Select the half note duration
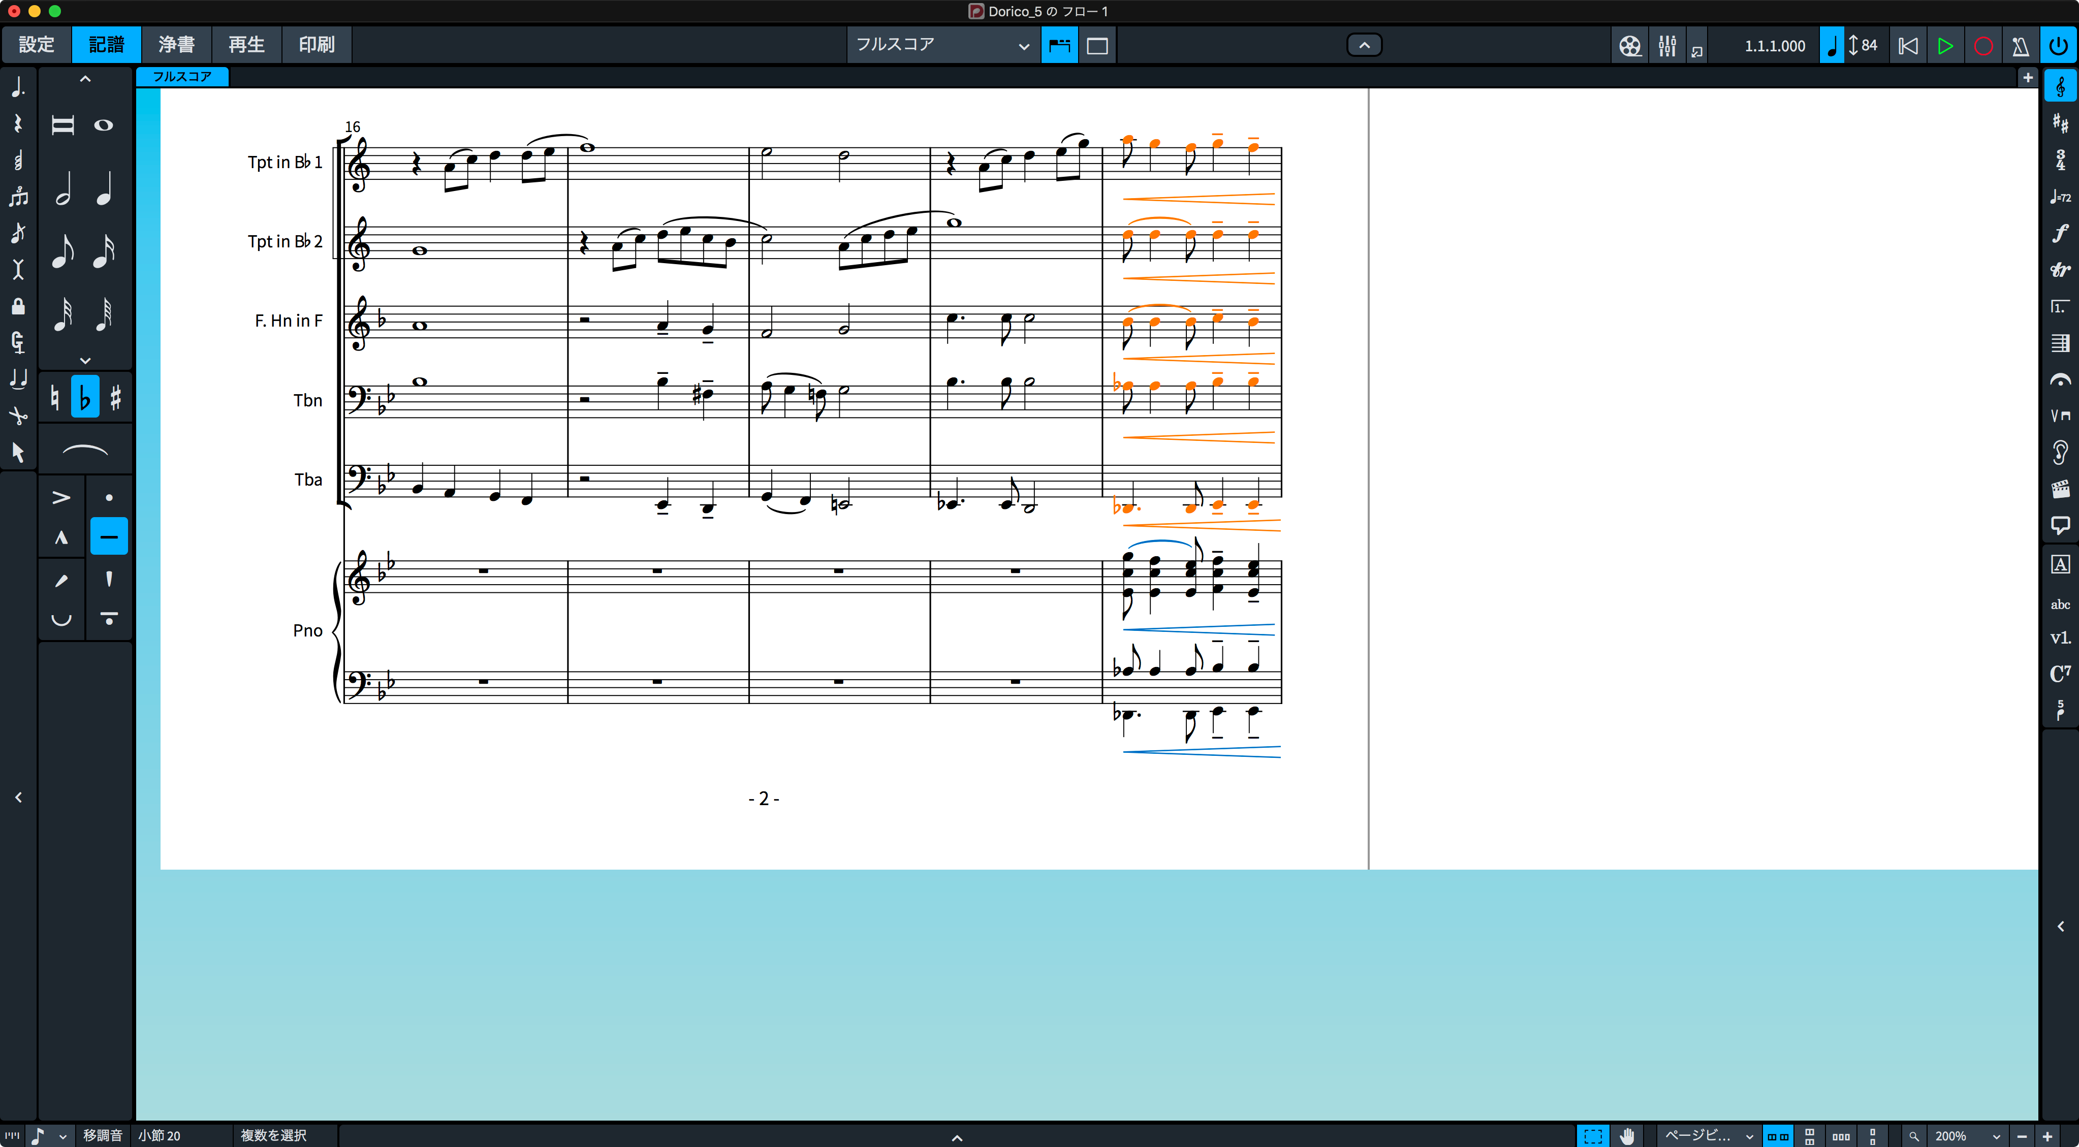 click(63, 188)
